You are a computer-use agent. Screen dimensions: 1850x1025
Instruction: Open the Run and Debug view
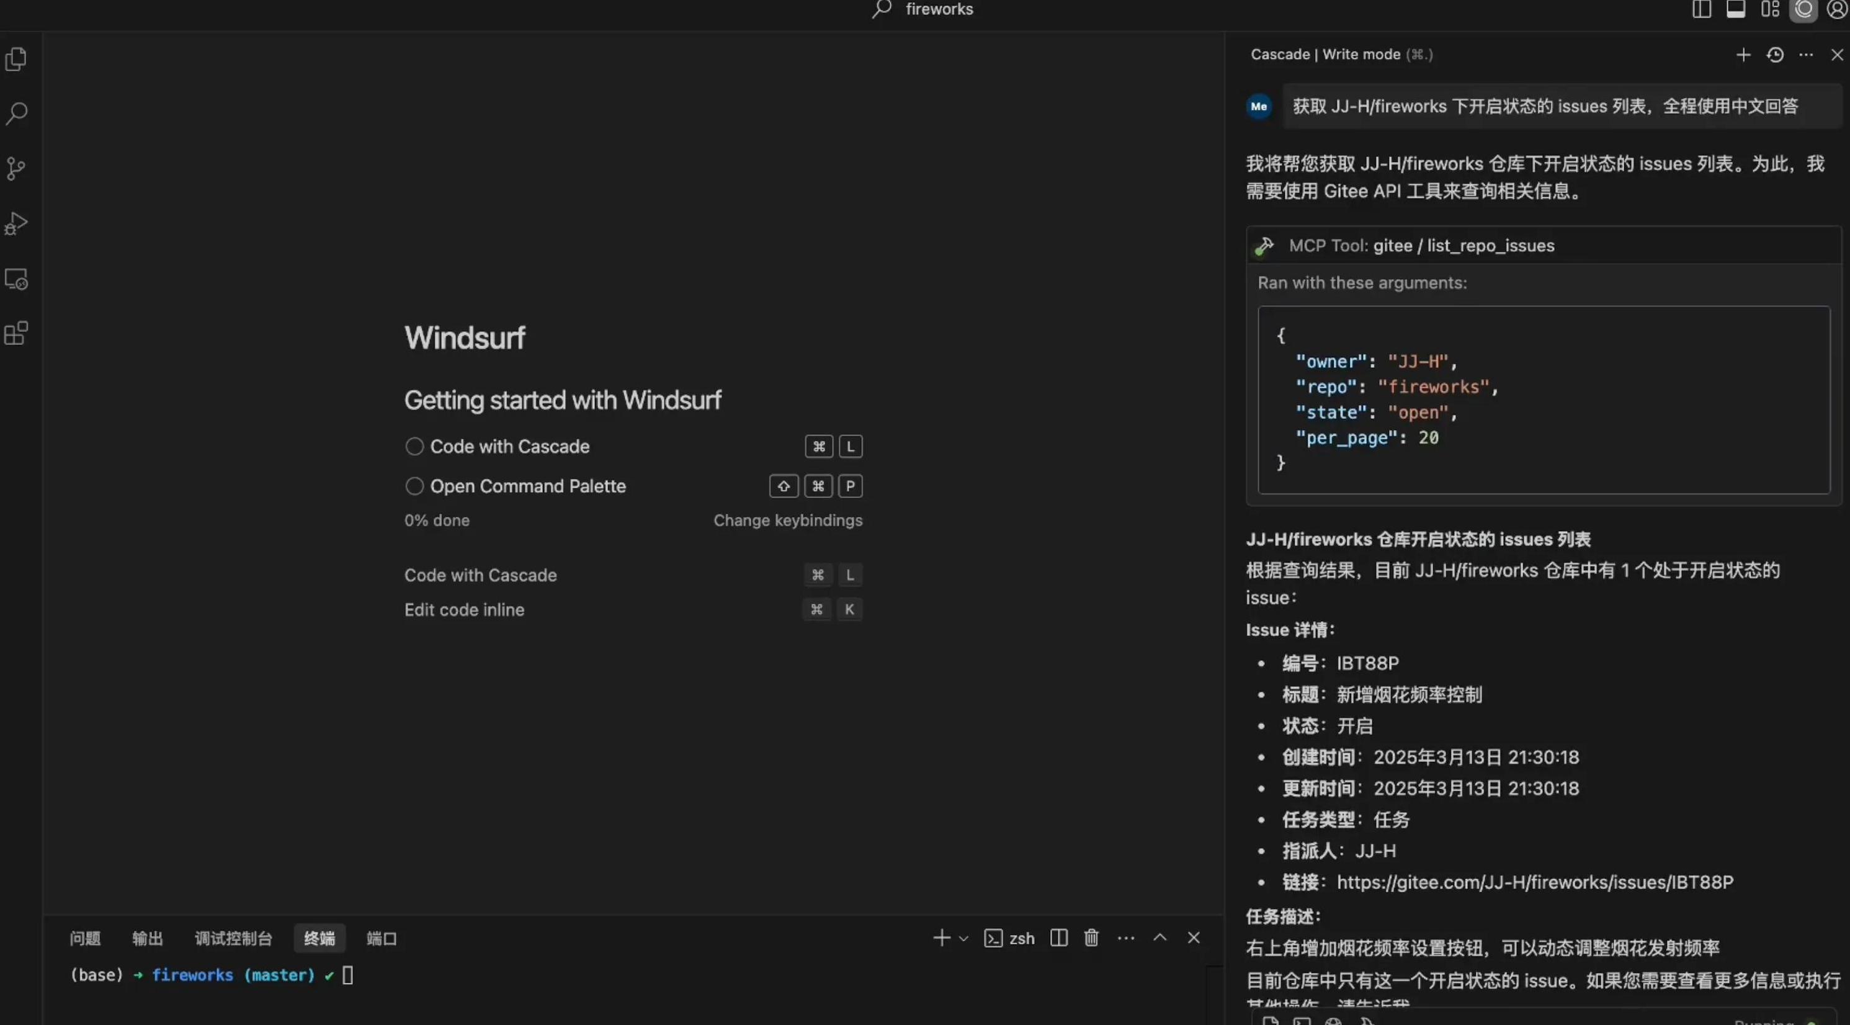click(16, 223)
